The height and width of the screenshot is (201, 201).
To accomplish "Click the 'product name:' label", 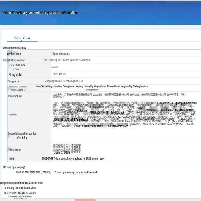I will coord(15,54).
